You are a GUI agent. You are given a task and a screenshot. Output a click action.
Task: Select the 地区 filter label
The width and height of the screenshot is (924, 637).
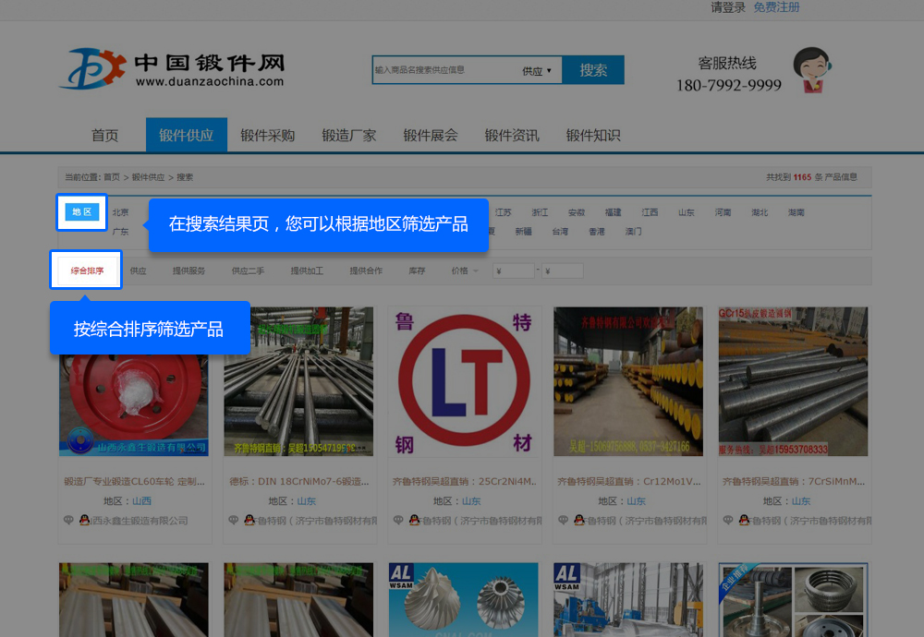click(82, 212)
